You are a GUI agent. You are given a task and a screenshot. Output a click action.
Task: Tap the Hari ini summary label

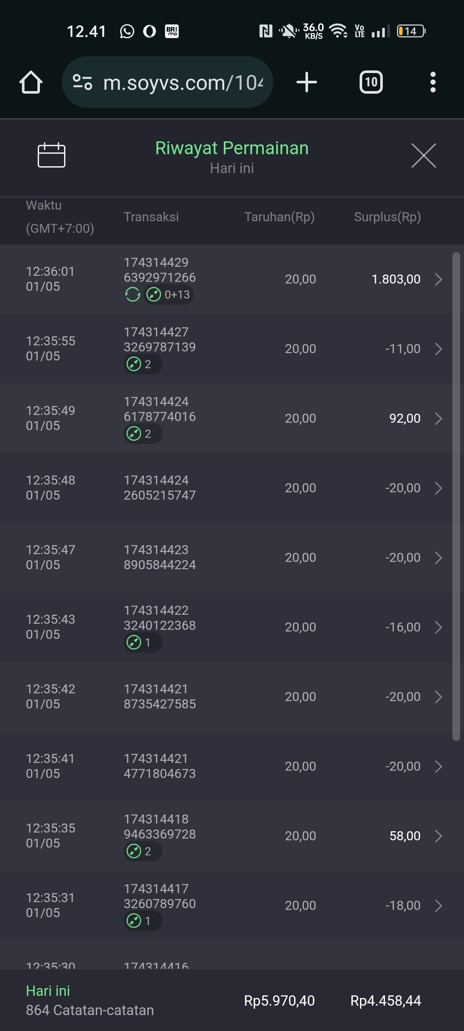point(48,991)
